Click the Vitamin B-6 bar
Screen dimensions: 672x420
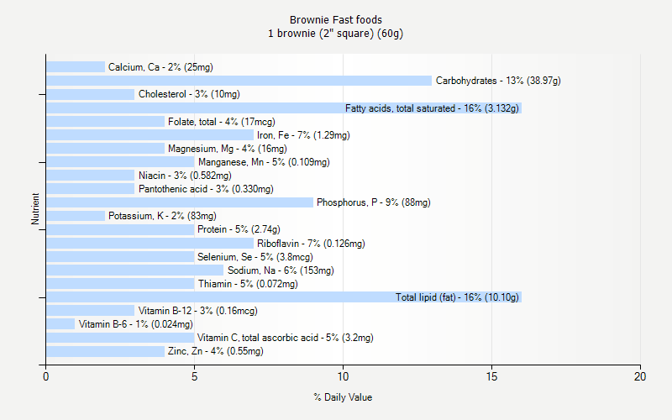pos(60,324)
